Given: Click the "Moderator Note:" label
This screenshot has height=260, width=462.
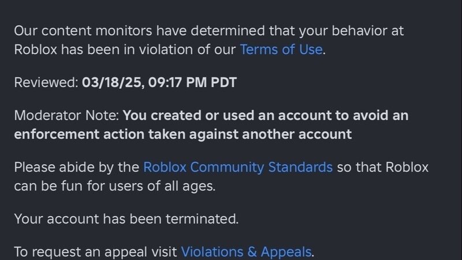Looking at the screenshot, I should 67,116.
